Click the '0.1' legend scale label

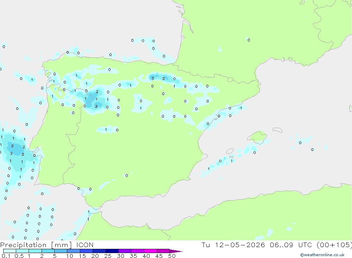coord(6,256)
